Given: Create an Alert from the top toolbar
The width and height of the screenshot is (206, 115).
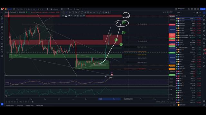Looking at the screenshot, I should coord(70,9).
